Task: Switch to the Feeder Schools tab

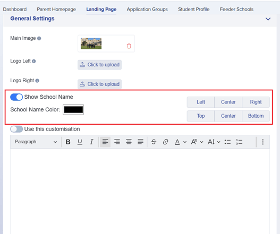Action: point(236,9)
